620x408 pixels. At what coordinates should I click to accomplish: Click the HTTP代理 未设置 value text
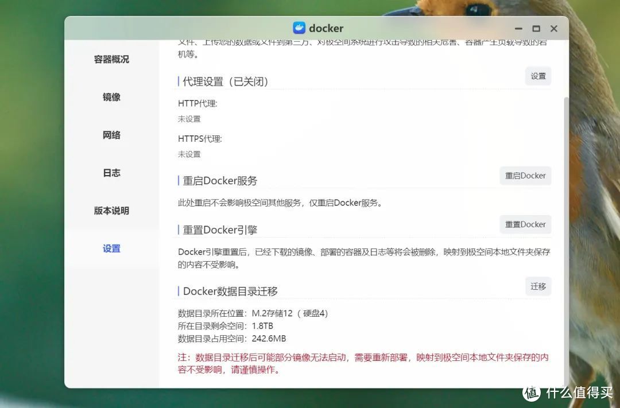click(x=189, y=119)
